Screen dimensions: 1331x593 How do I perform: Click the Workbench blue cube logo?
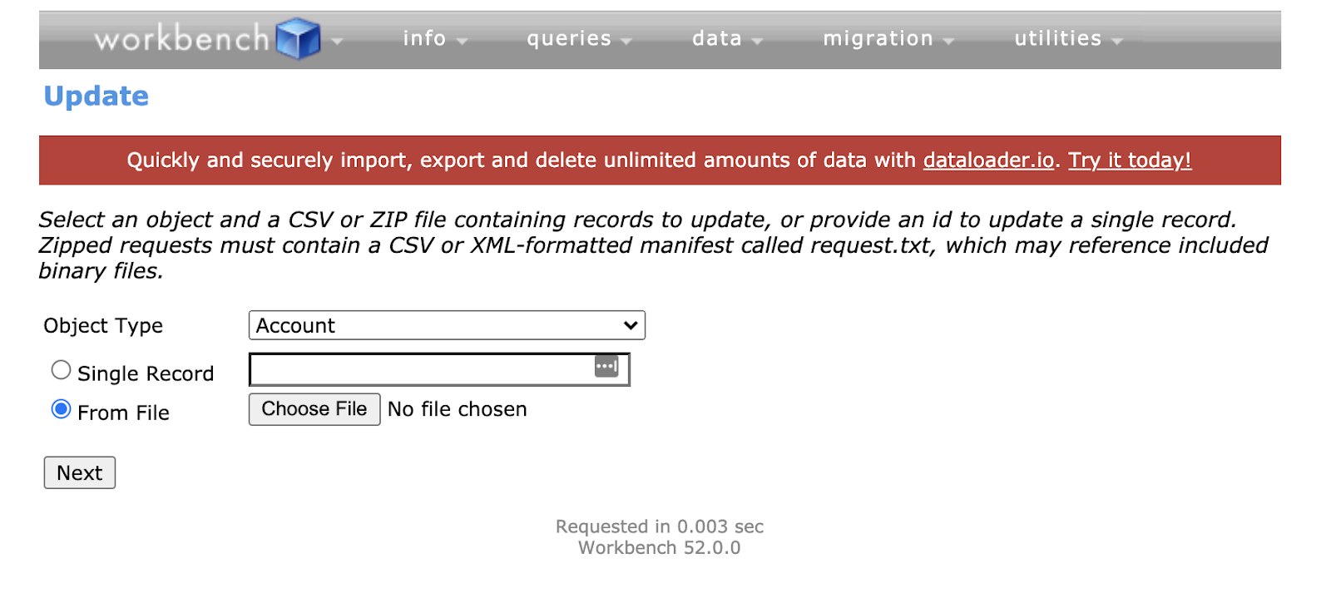(x=298, y=38)
